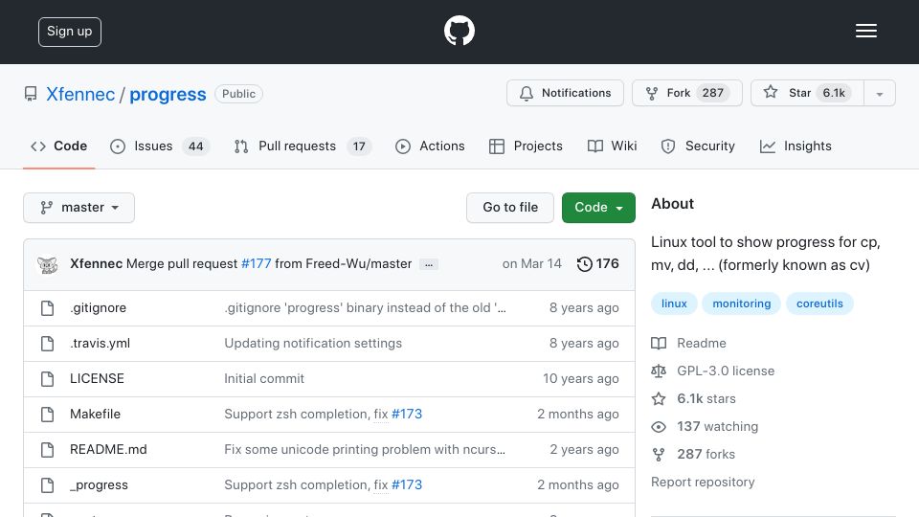Image resolution: width=919 pixels, height=517 pixels.
Task: Open the Issues tab
Action: [160, 146]
